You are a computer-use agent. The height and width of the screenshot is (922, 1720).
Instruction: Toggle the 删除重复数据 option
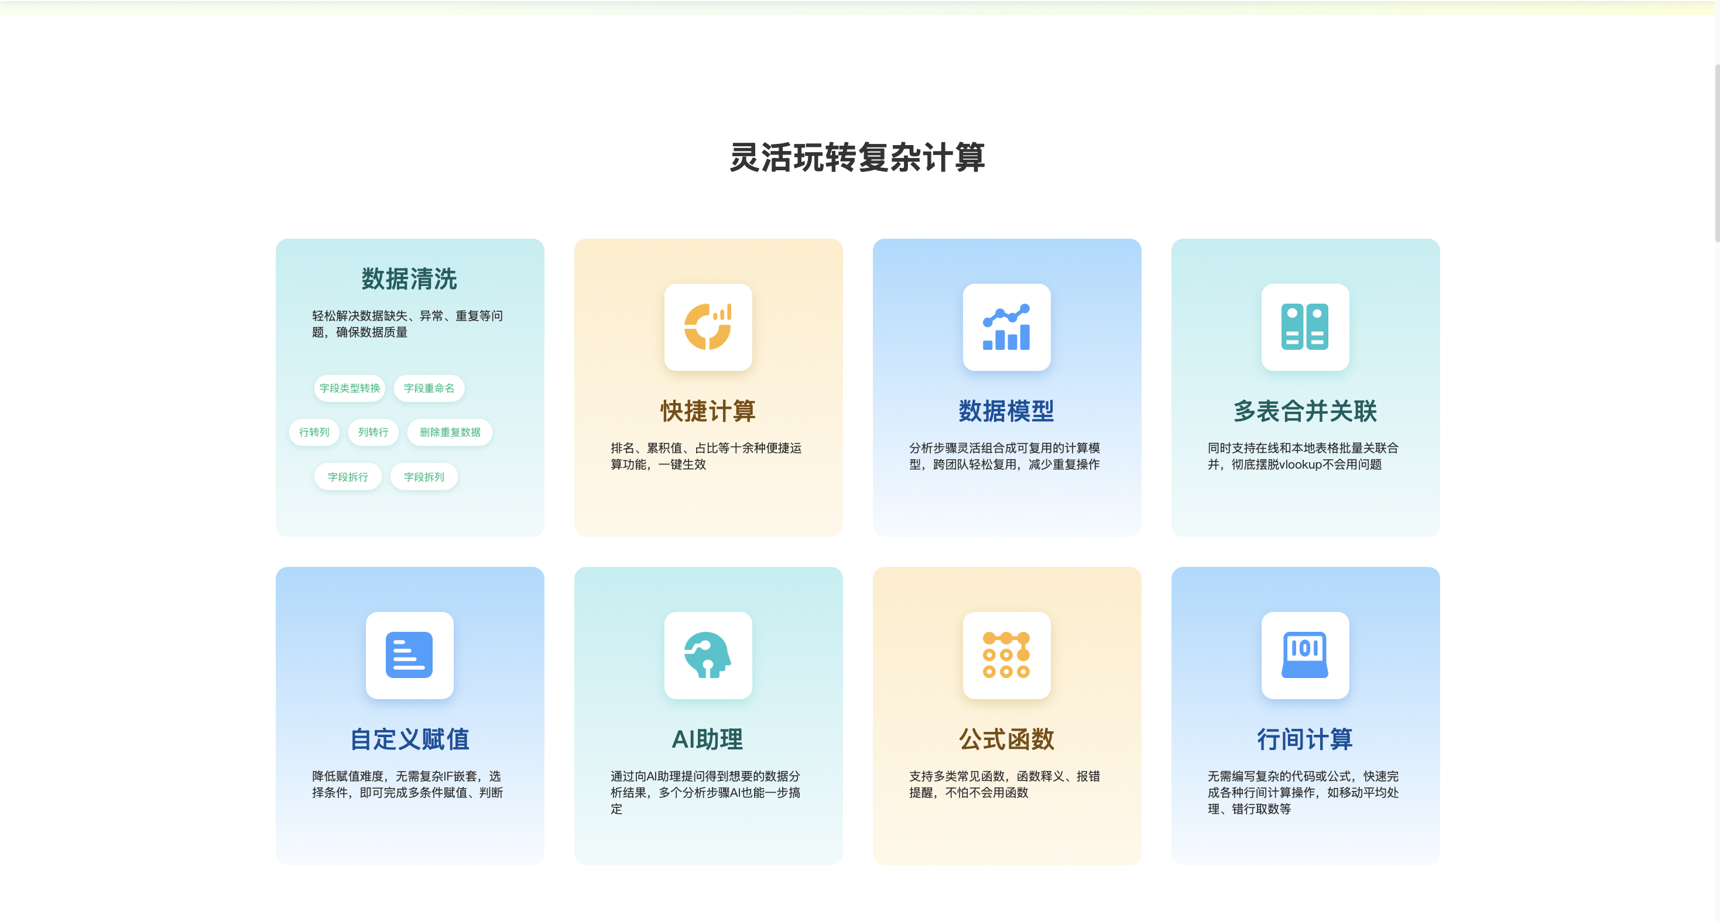coord(450,432)
